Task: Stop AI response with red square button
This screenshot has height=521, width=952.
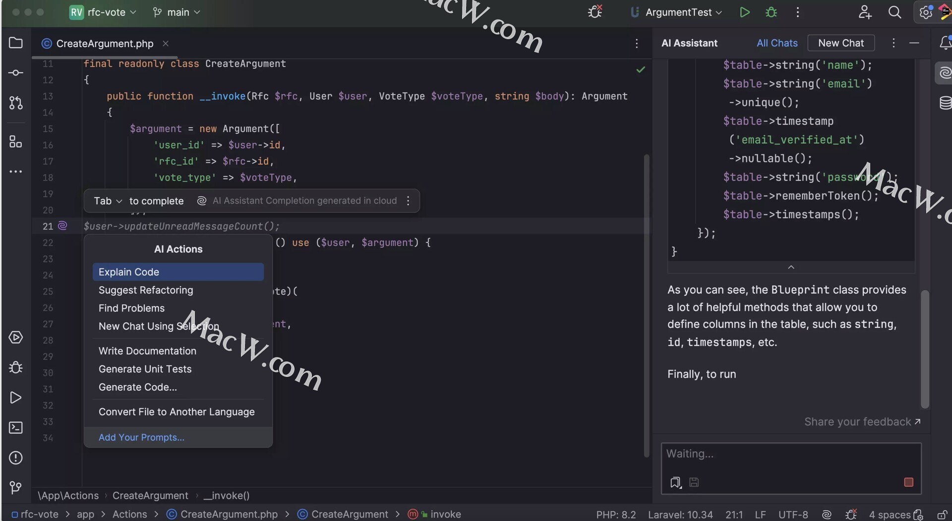Action: tap(908, 482)
